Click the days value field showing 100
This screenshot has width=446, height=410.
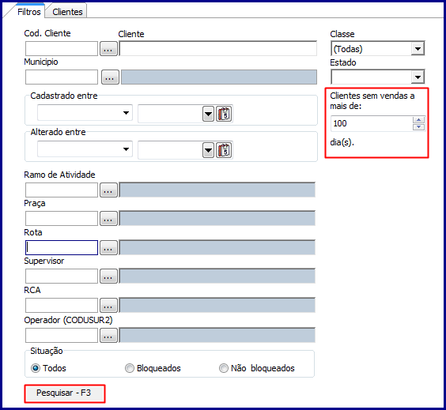click(372, 123)
